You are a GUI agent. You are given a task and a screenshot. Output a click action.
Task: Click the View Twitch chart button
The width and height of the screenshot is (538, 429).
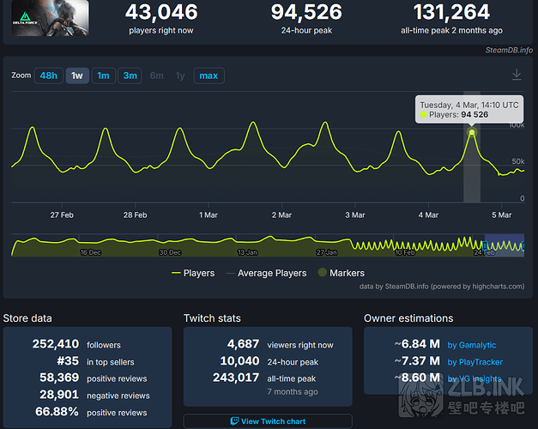click(x=267, y=421)
